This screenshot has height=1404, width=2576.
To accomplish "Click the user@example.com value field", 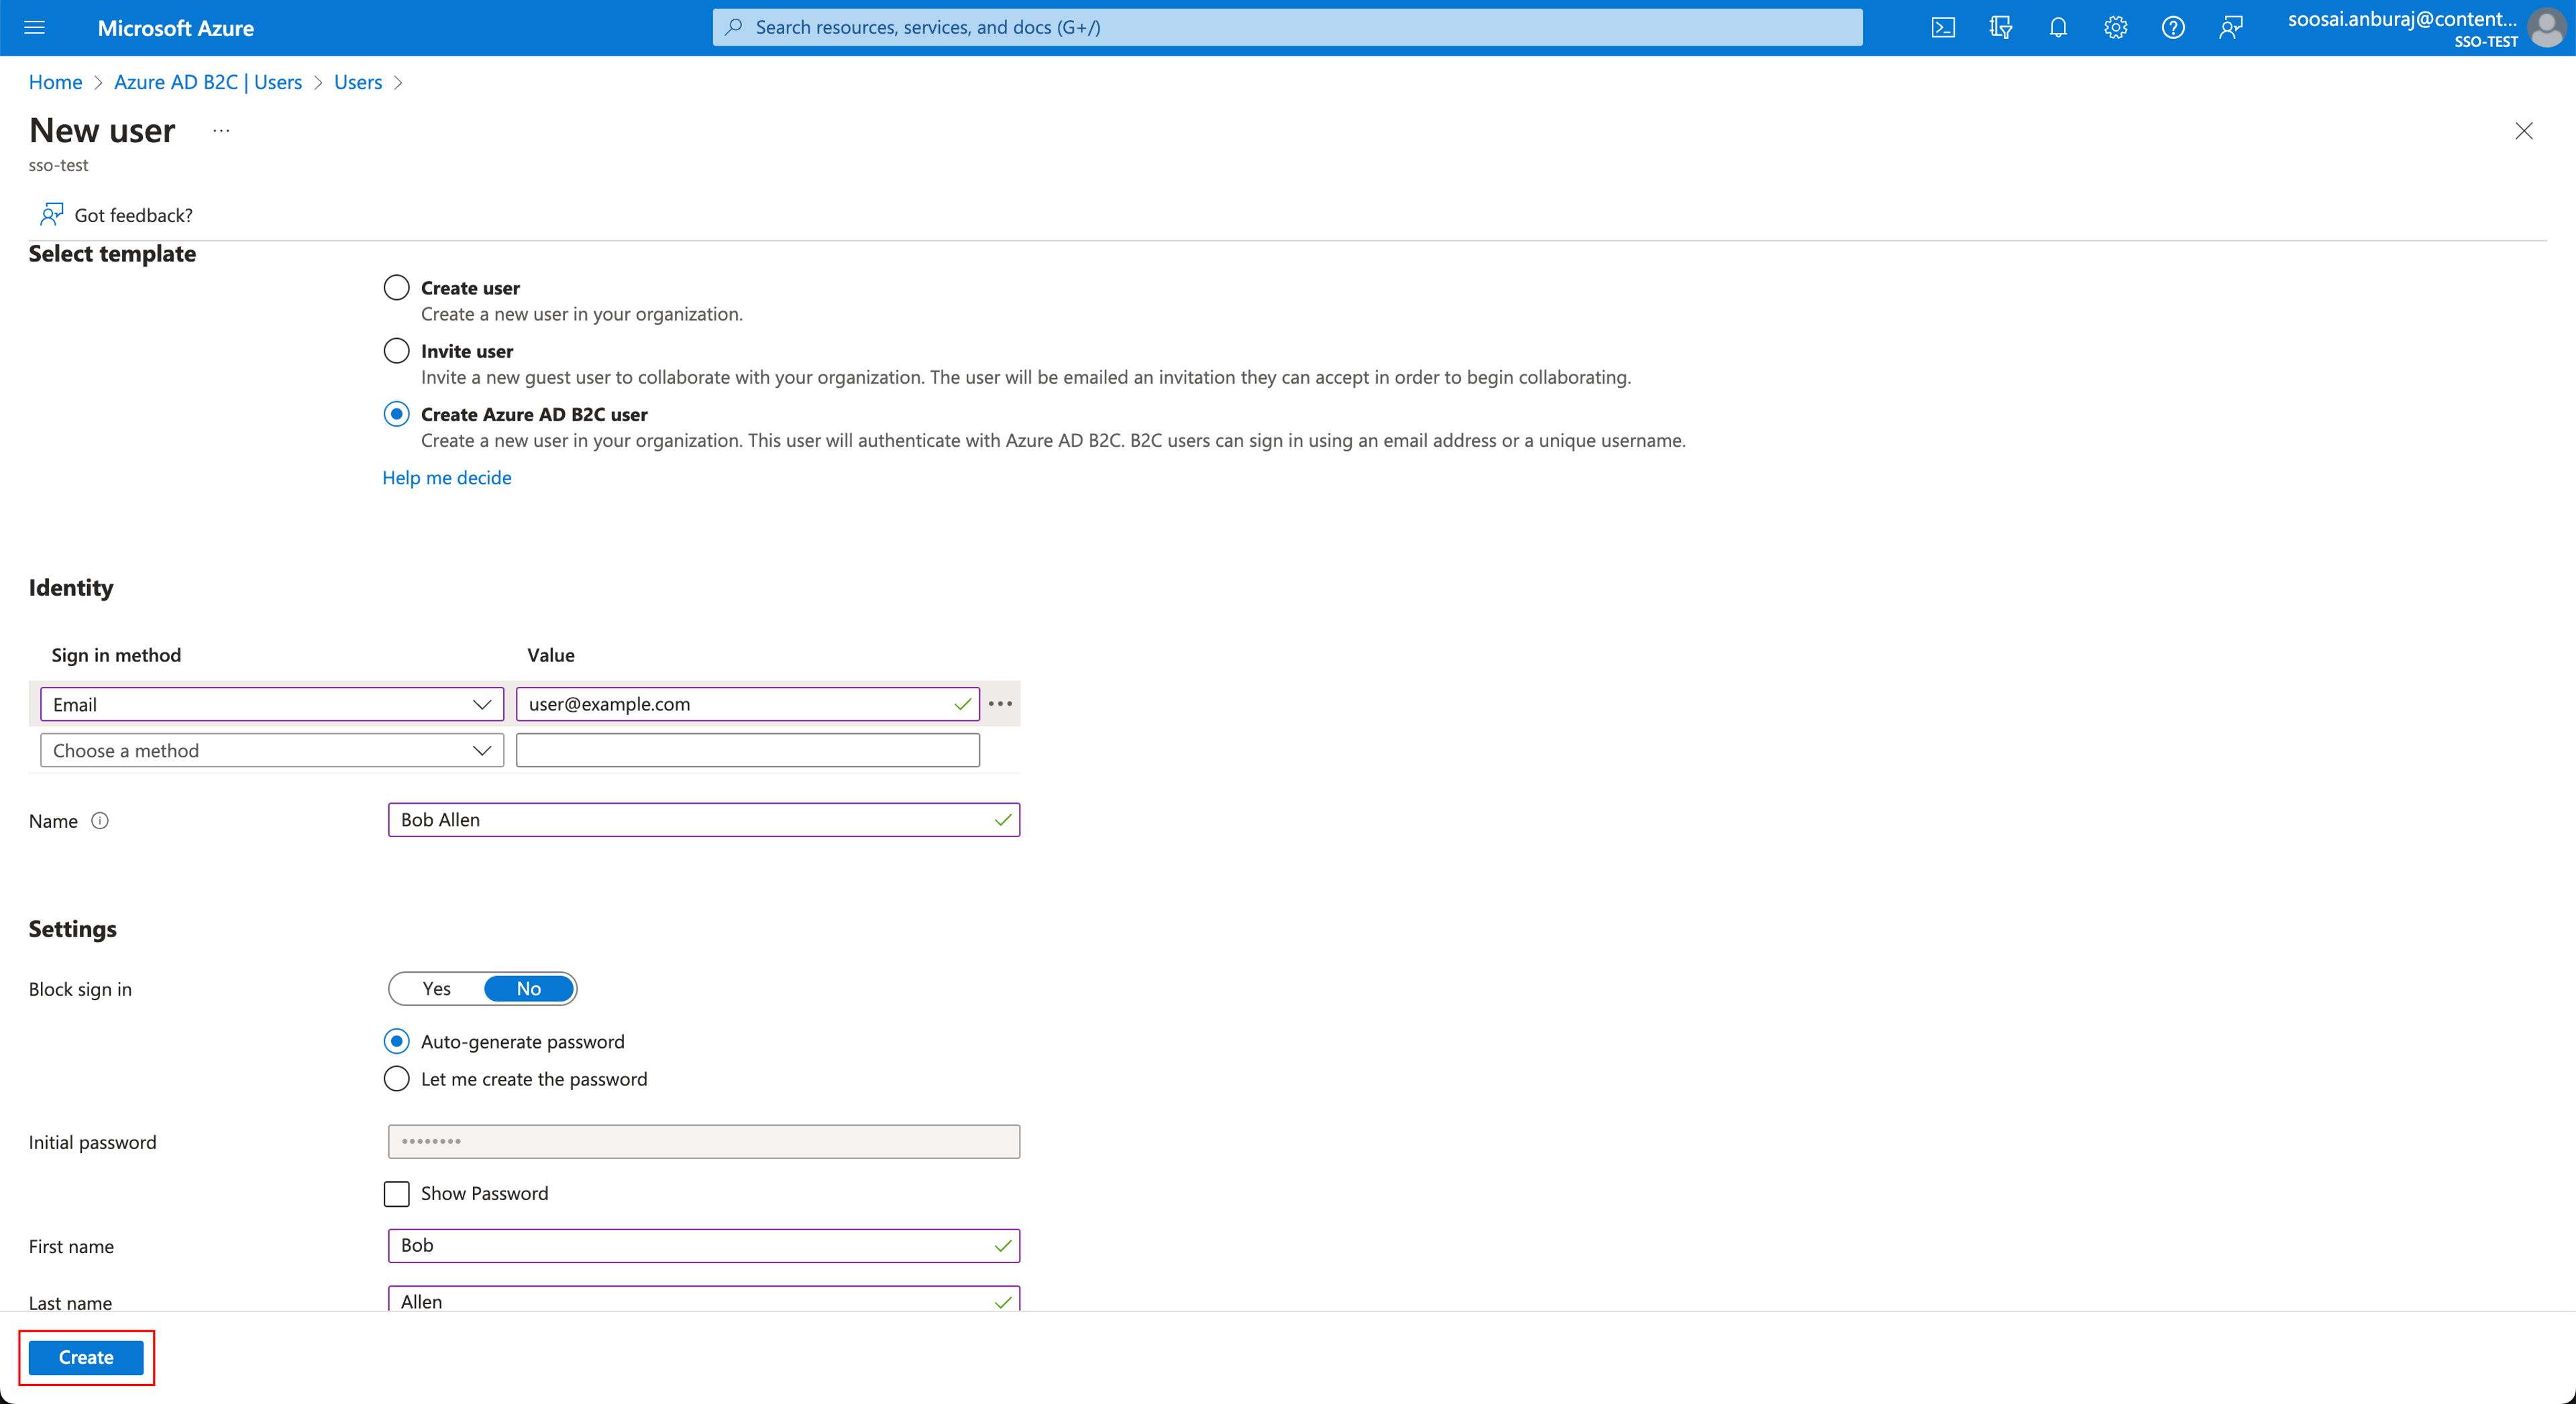I will click(x=747, y=704).
